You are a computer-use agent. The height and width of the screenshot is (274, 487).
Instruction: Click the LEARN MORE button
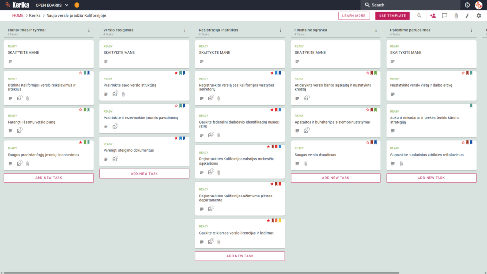click(x=354, y=16)
